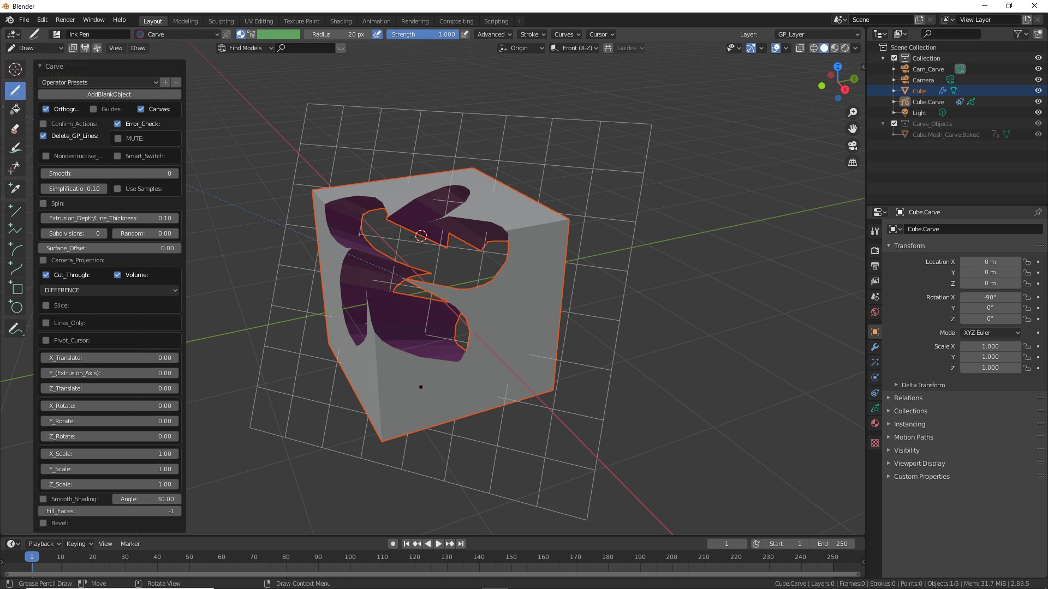Select the Cursor tool in the toolbar

coord(15,69)
